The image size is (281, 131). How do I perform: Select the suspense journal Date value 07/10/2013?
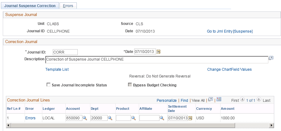[145, 31]
